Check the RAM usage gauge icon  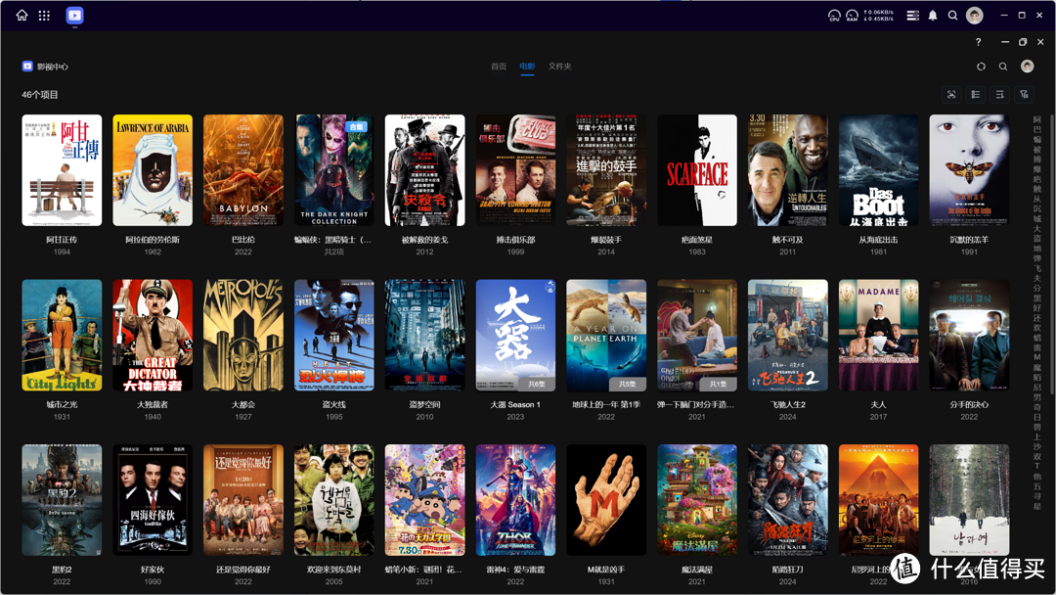pos(852,15)
